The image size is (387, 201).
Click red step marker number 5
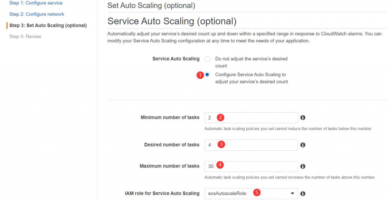point(257,193)
